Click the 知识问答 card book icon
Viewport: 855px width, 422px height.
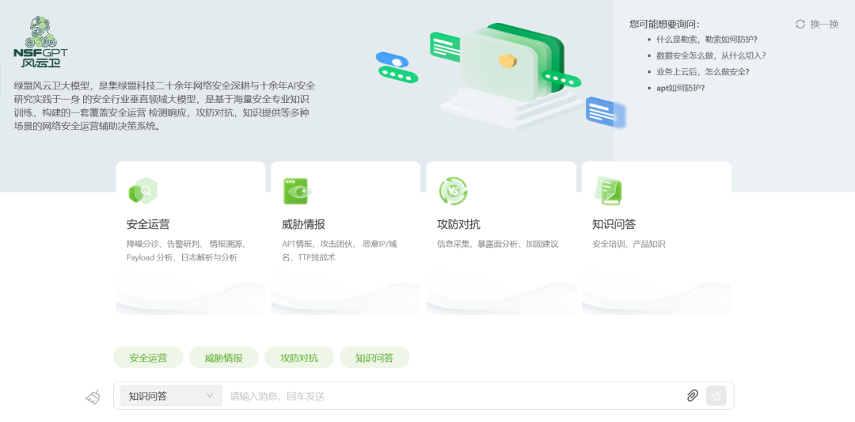click(609, 191)
